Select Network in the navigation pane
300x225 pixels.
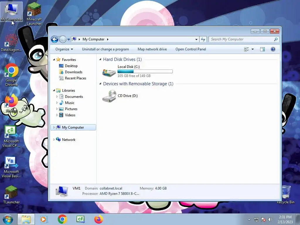(69, 140)
